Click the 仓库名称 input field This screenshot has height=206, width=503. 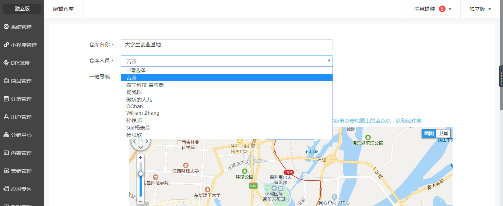click(x=227, y=45)
